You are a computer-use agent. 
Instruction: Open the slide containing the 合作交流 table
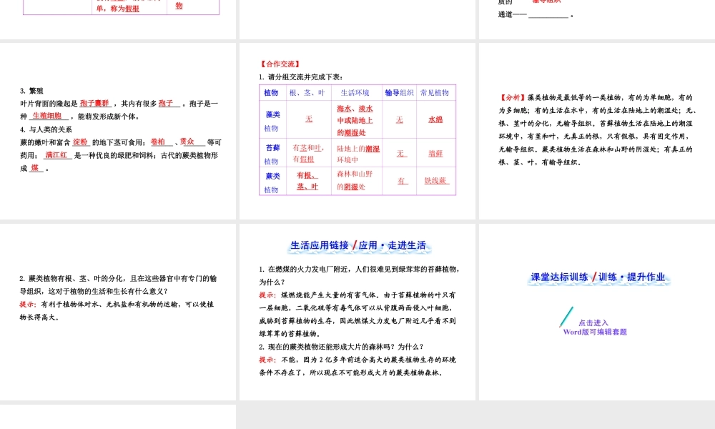(x=357, y=132)
